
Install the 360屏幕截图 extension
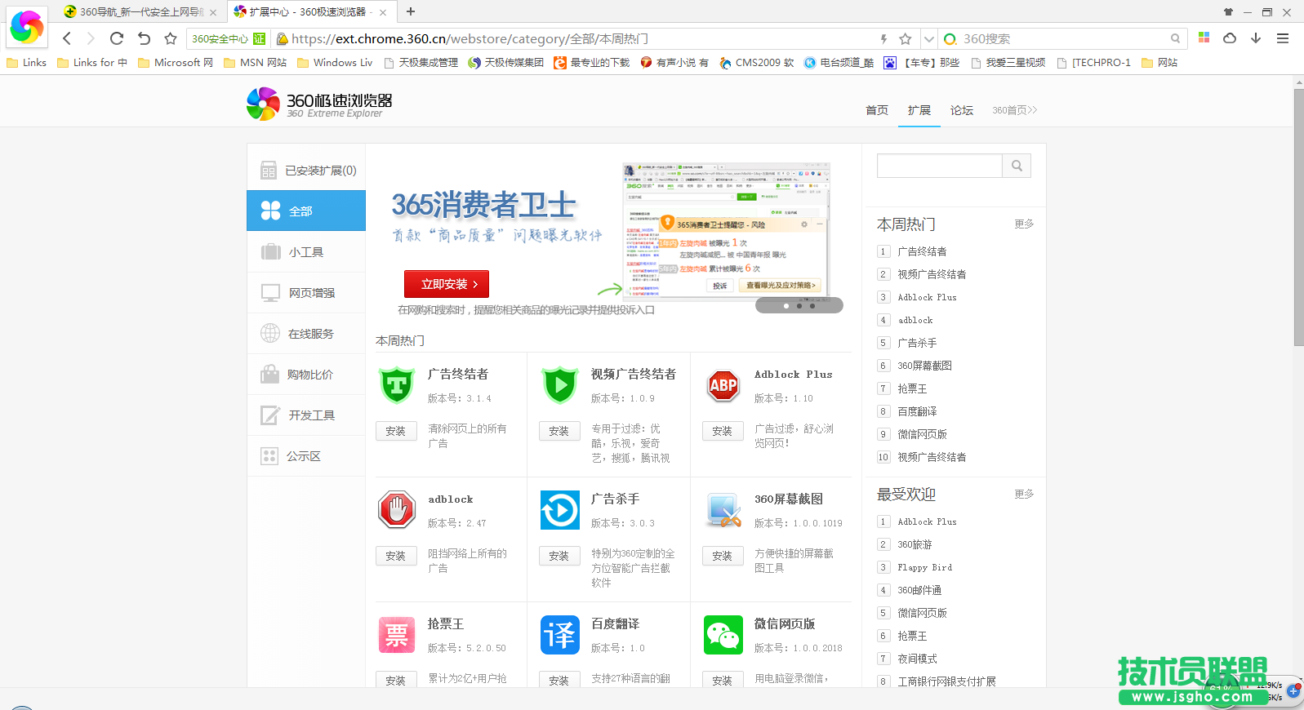723,556
